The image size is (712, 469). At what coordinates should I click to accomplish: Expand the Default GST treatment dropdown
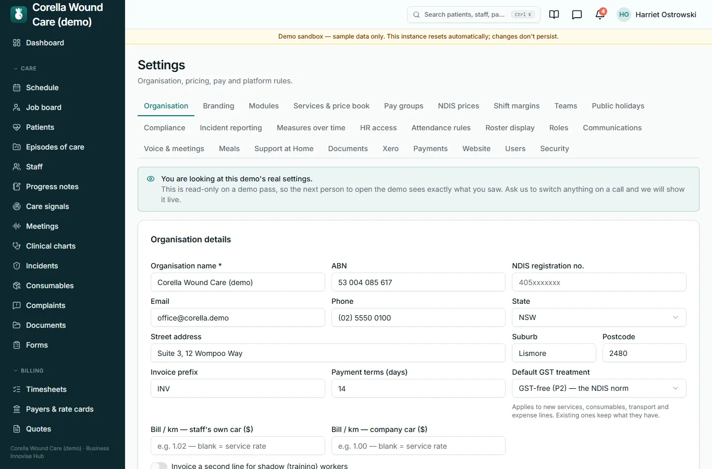599,388
